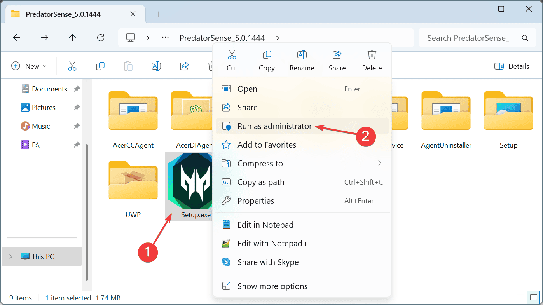The height and width of the screenshot is (305, 543).
Task: Add a new tab
Action: pos(159,14)
